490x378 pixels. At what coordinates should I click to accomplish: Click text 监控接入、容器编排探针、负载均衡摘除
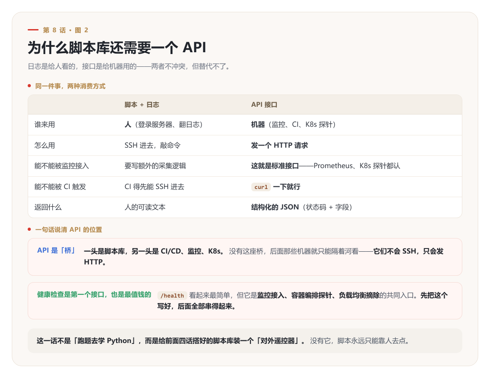point(318,295)
